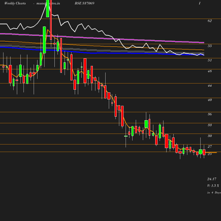The image size is (221, 221).
Task: Click the munafasutra.in watermark text
Action: click(x=48, y=3)
